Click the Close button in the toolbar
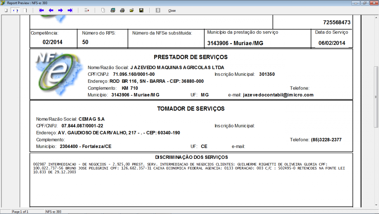 172,11
